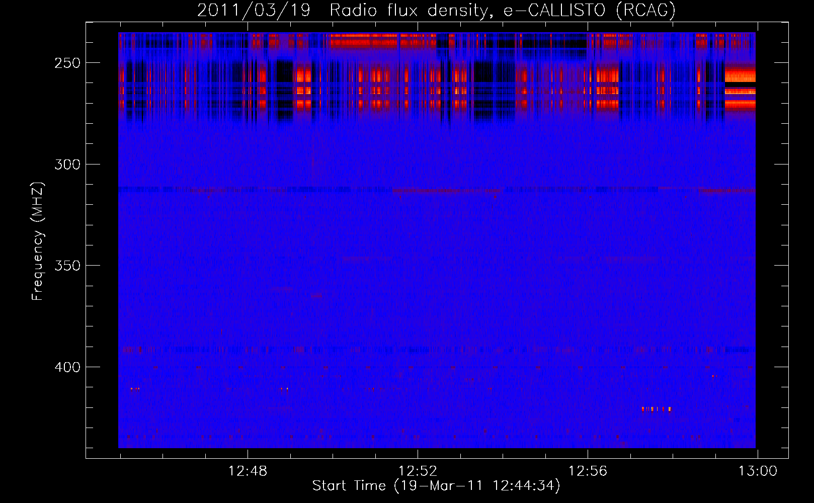Viewport: 814px width, 503px height.
Task: Click the 250 frequency tick label
Action: [x=67, y=63]
